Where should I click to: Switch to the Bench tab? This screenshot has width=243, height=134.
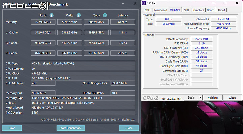coord(211,10)
